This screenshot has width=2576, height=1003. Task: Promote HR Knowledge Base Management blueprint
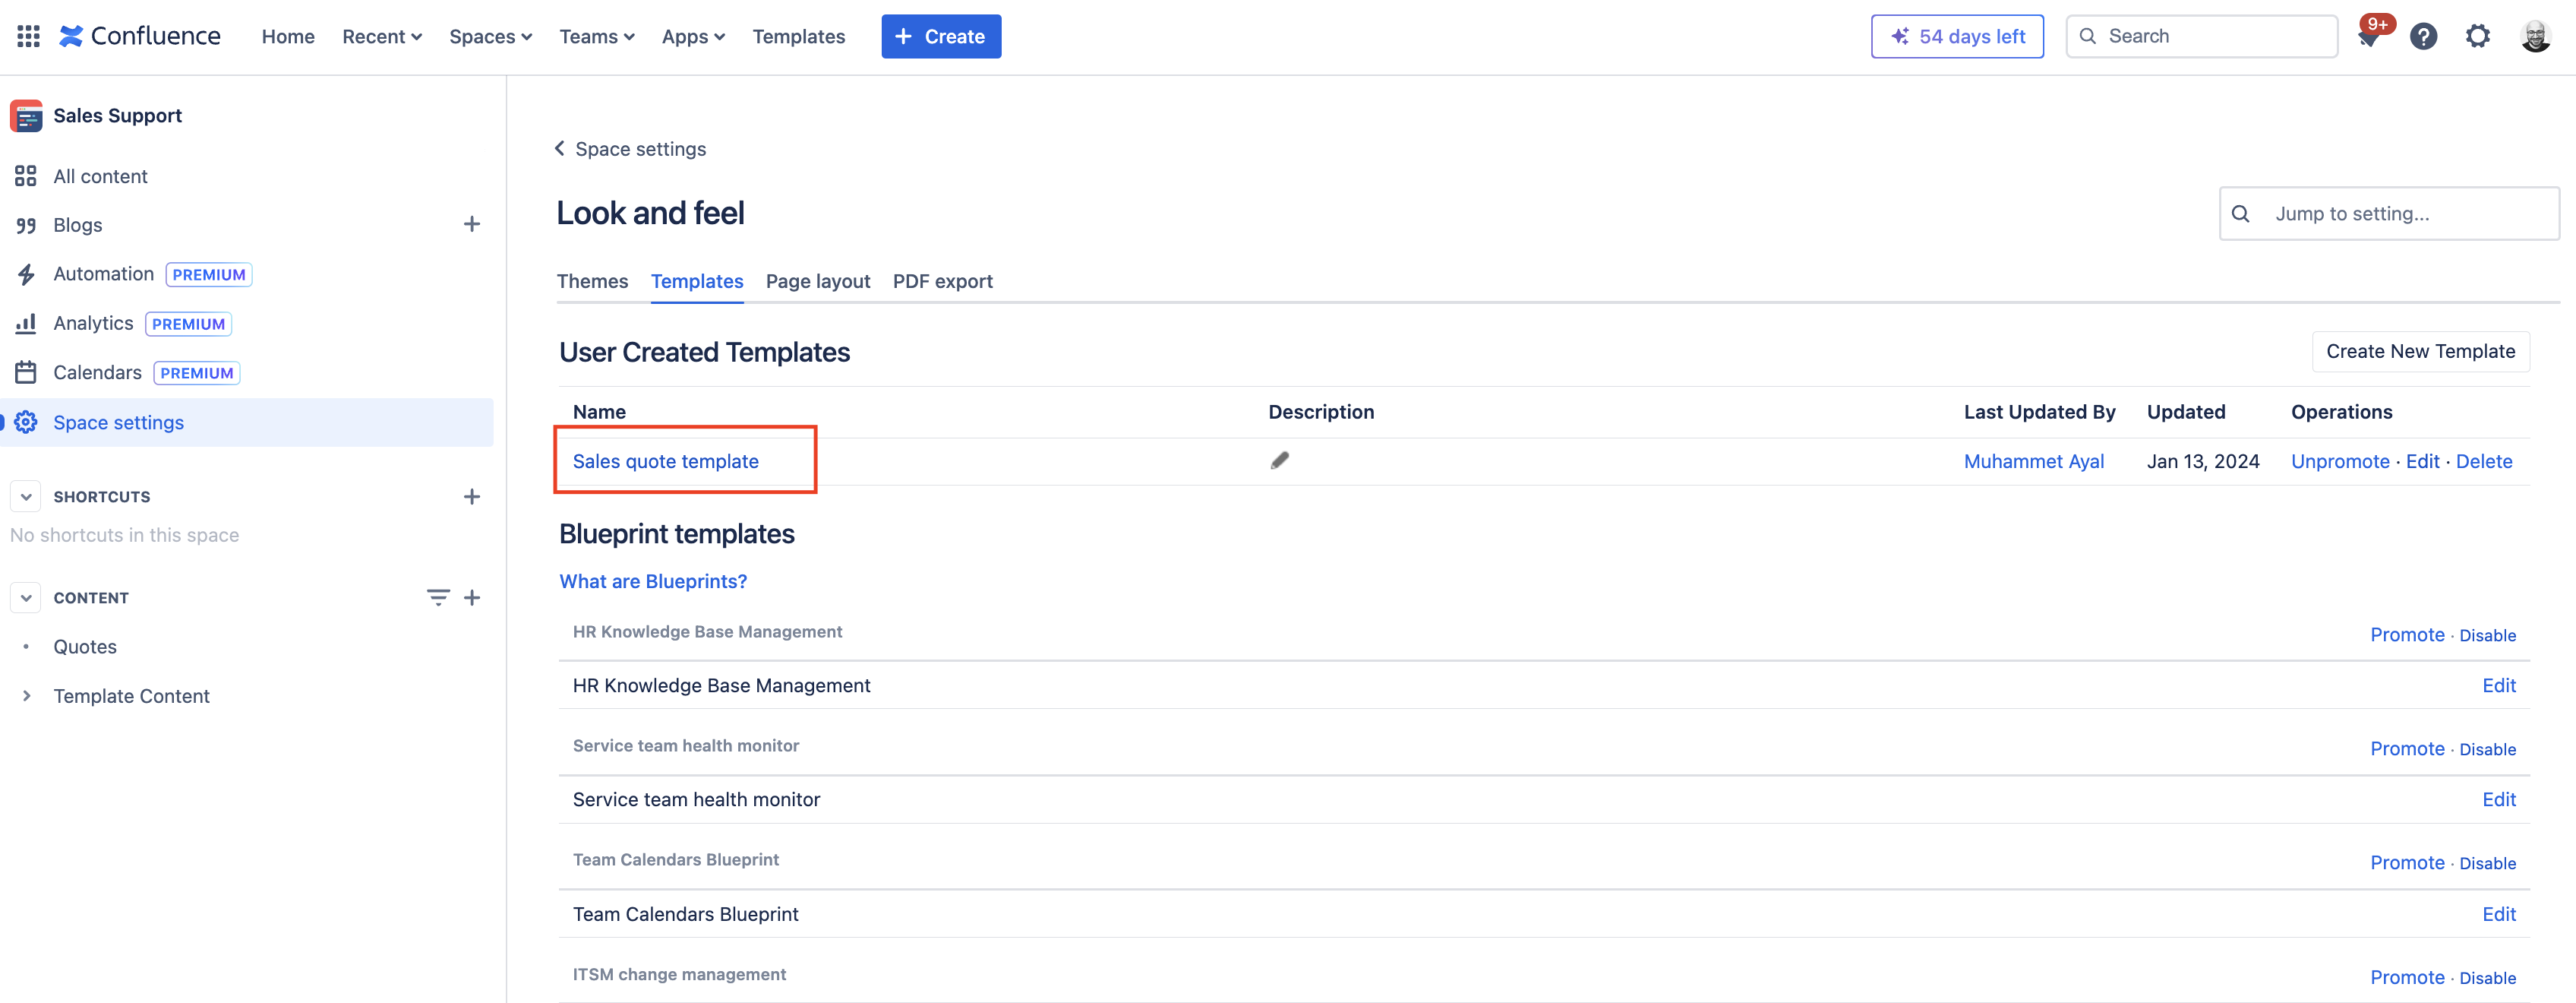tap(2407, 634)
